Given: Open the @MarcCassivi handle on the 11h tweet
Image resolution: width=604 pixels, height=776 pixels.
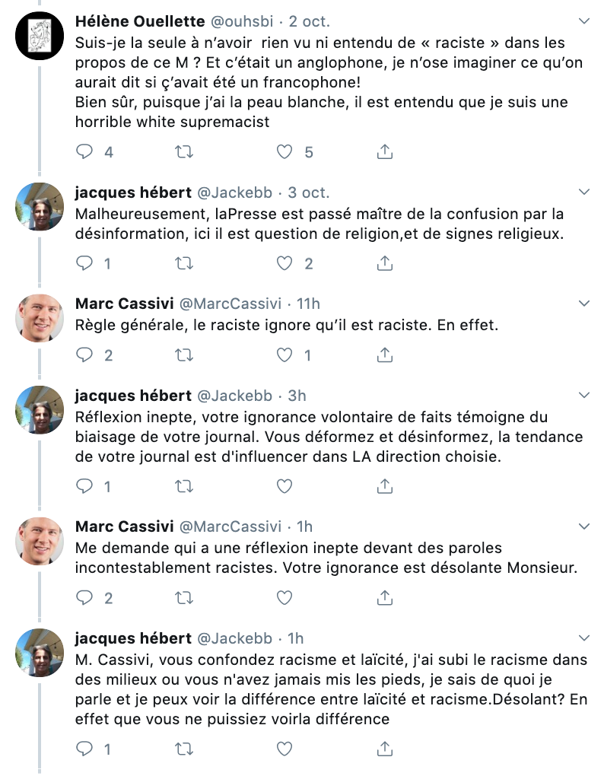Looking at the screenshot, I should click(230, 304).
